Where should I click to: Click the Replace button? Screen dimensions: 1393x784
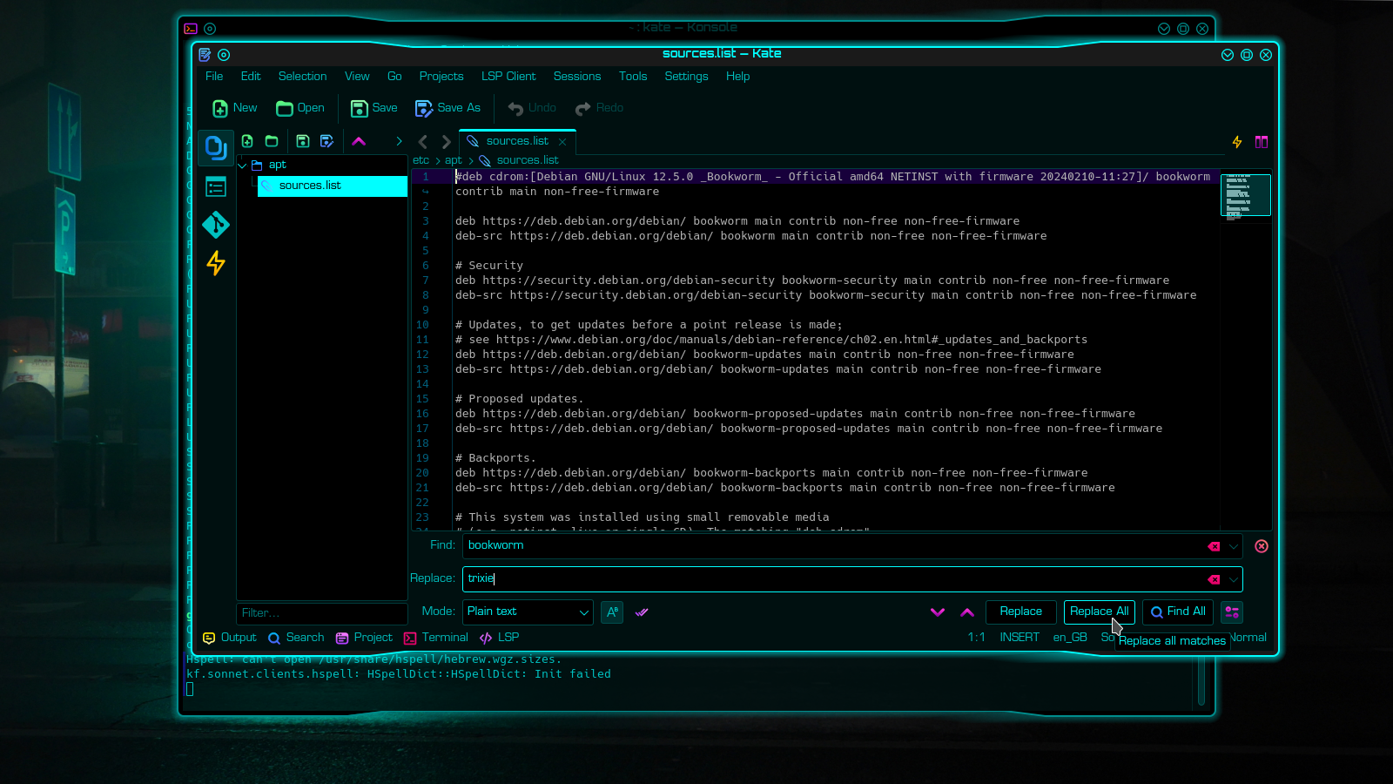(1021, 612)
